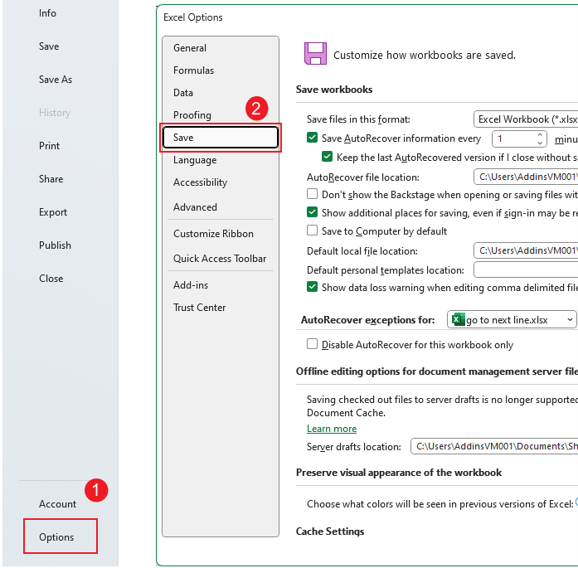This screenshot has height=568, width=578.
Task: Check Disable AutoRecover for this workbook only
Action: 313,344
